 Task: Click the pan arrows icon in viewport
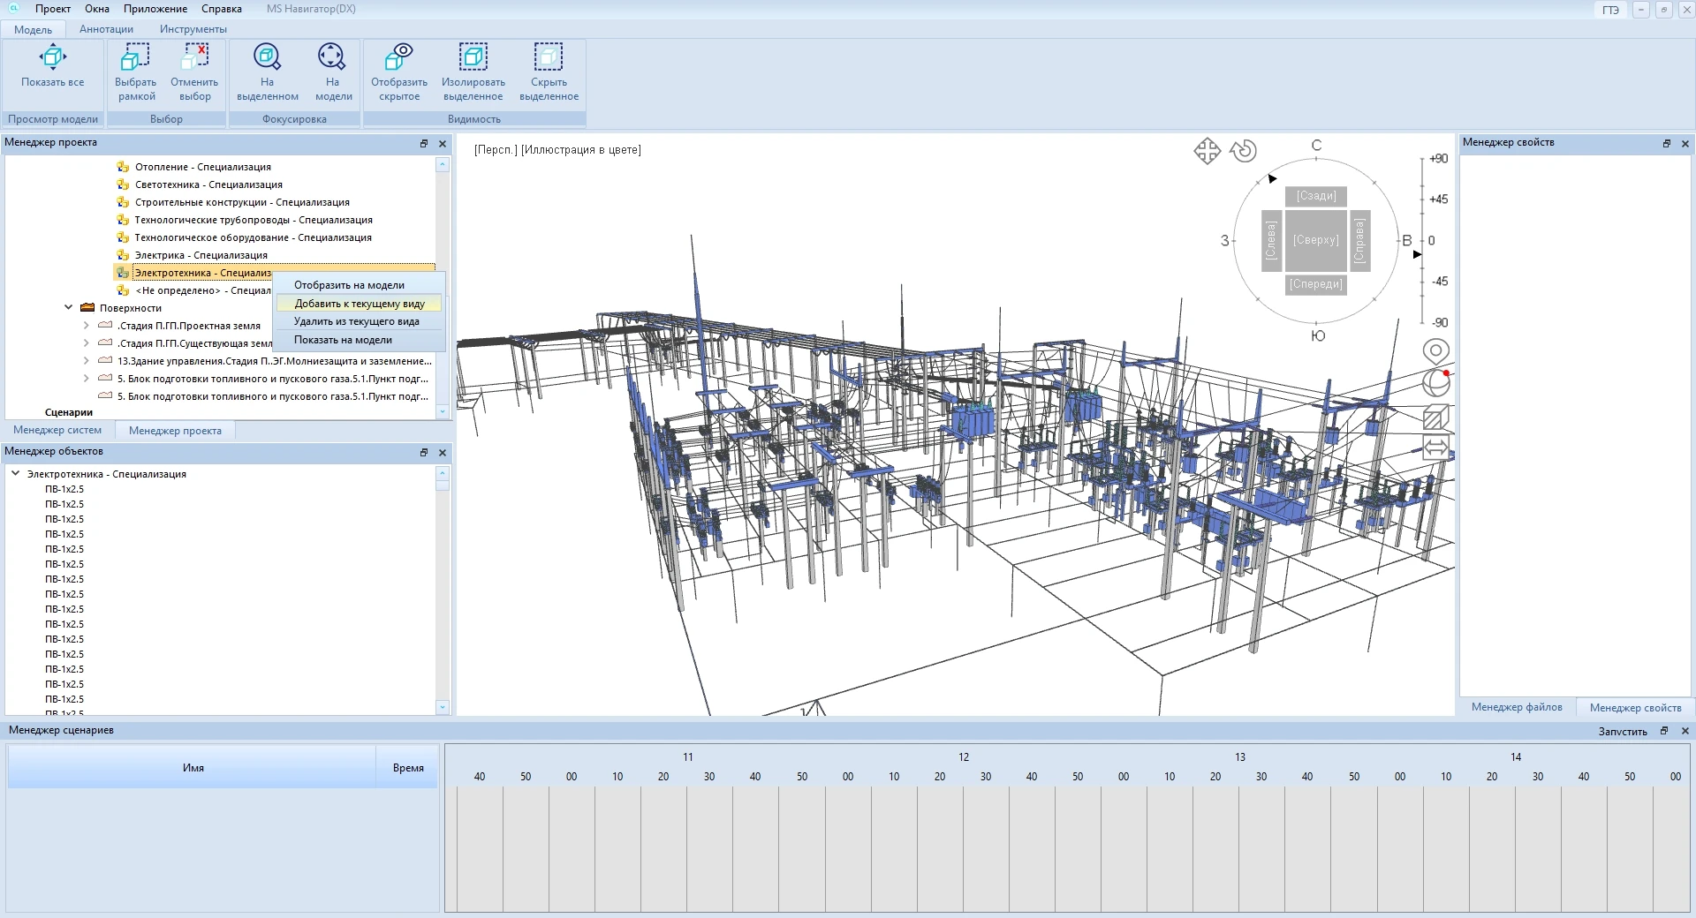tap(1207, 151)
